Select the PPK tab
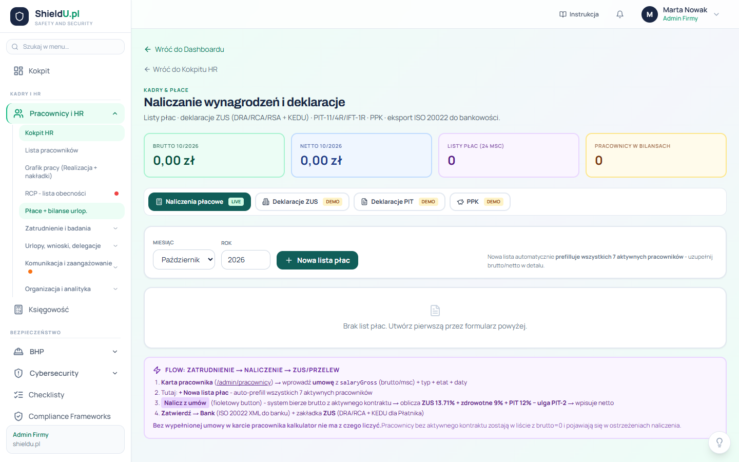Screen dimensions: 739x462 click(x=480, y=202)
